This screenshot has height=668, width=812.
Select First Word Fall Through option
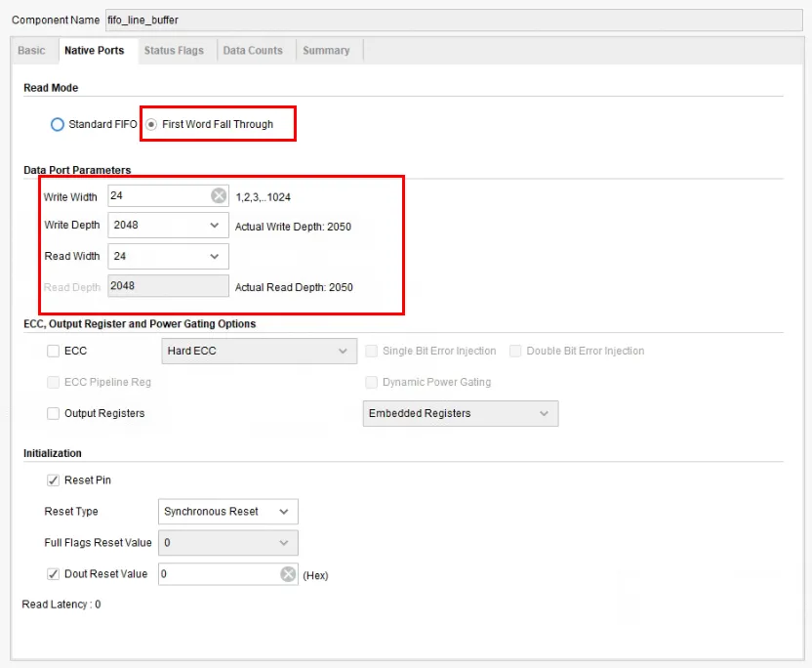point(151,125)
